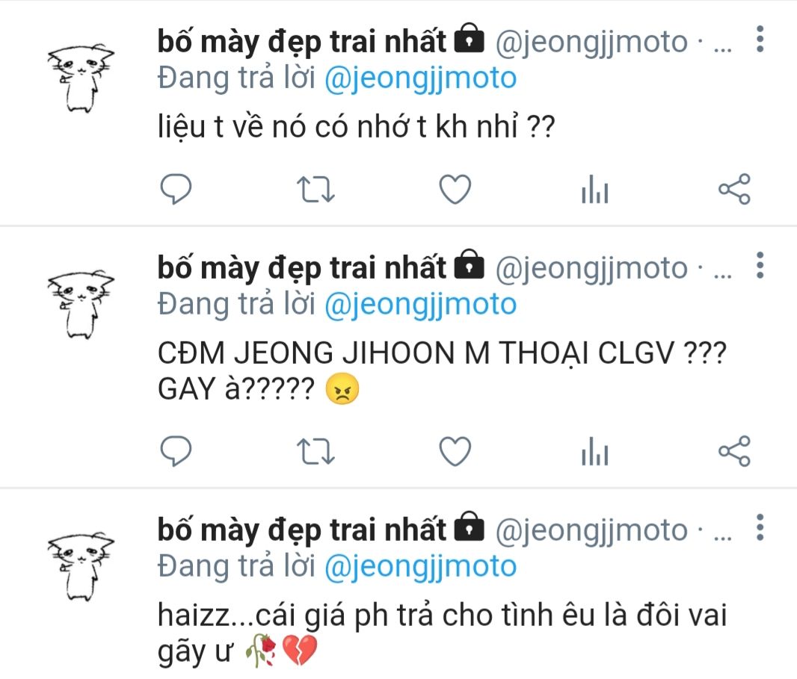
Task: Reply to the JEONG JIHOON tweet
Action: [x=176, y=451]
